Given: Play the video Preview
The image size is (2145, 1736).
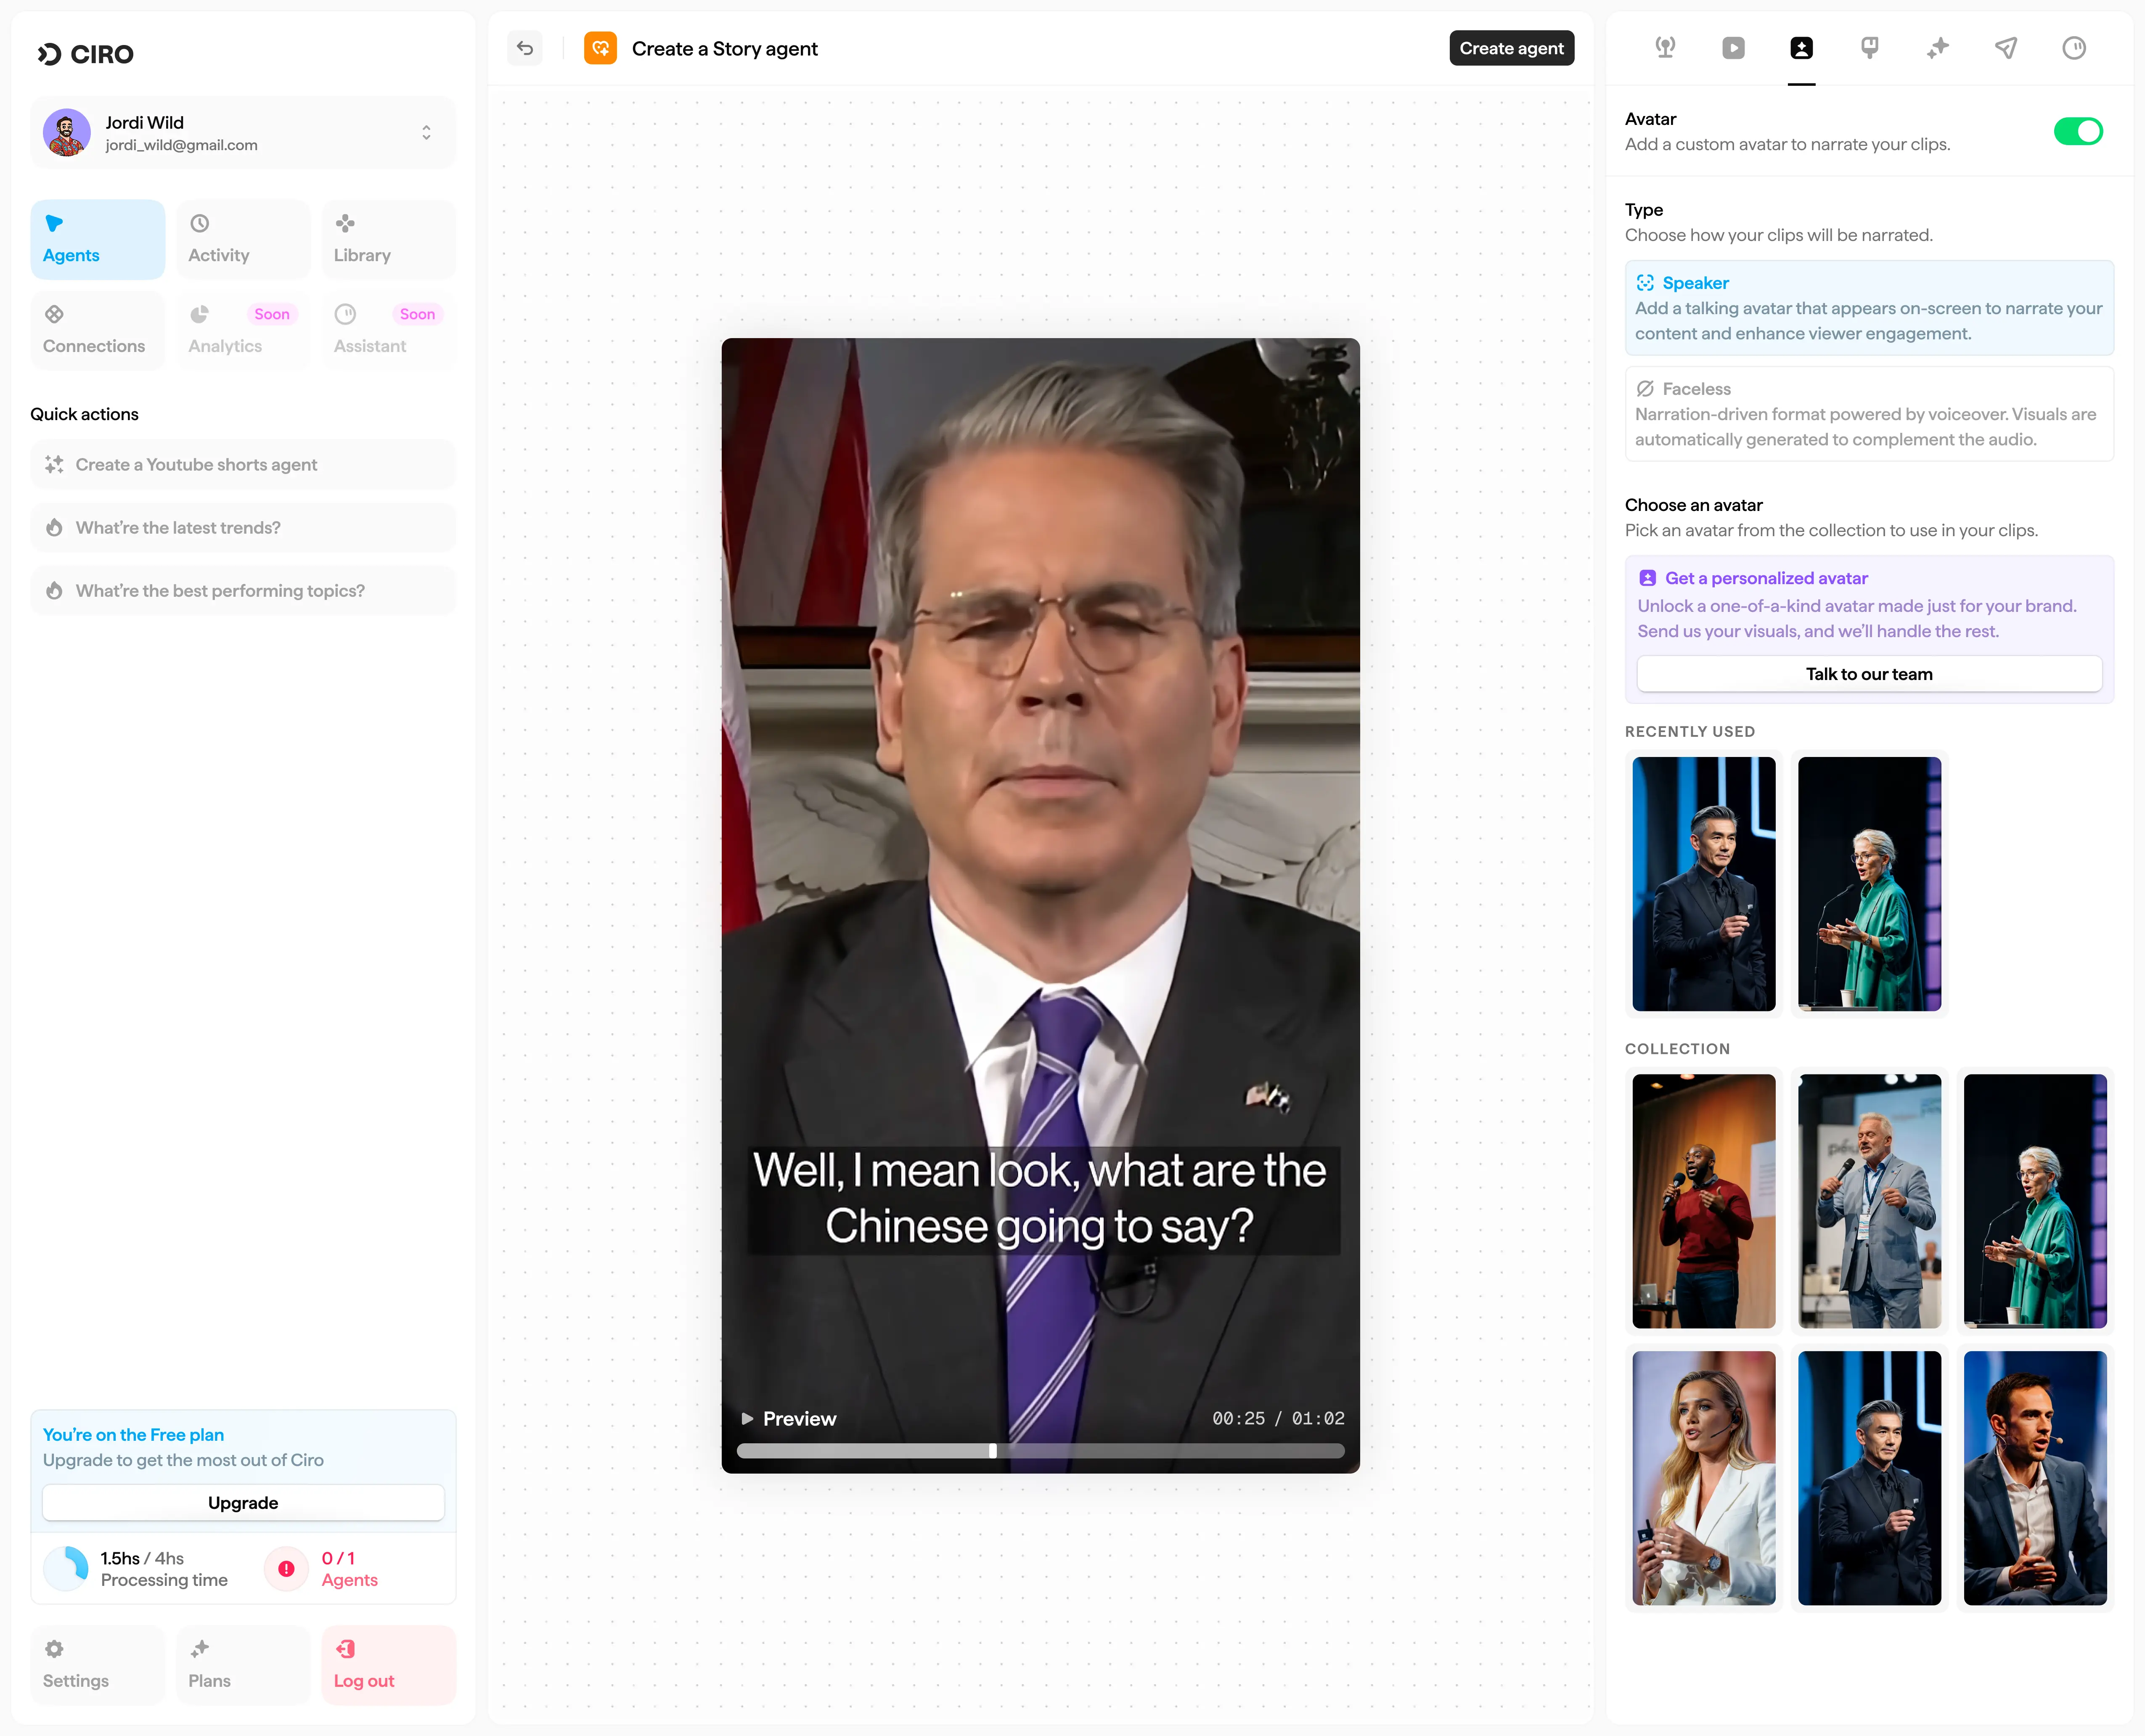Looking at the screenshot, I should click(788, 1418).
